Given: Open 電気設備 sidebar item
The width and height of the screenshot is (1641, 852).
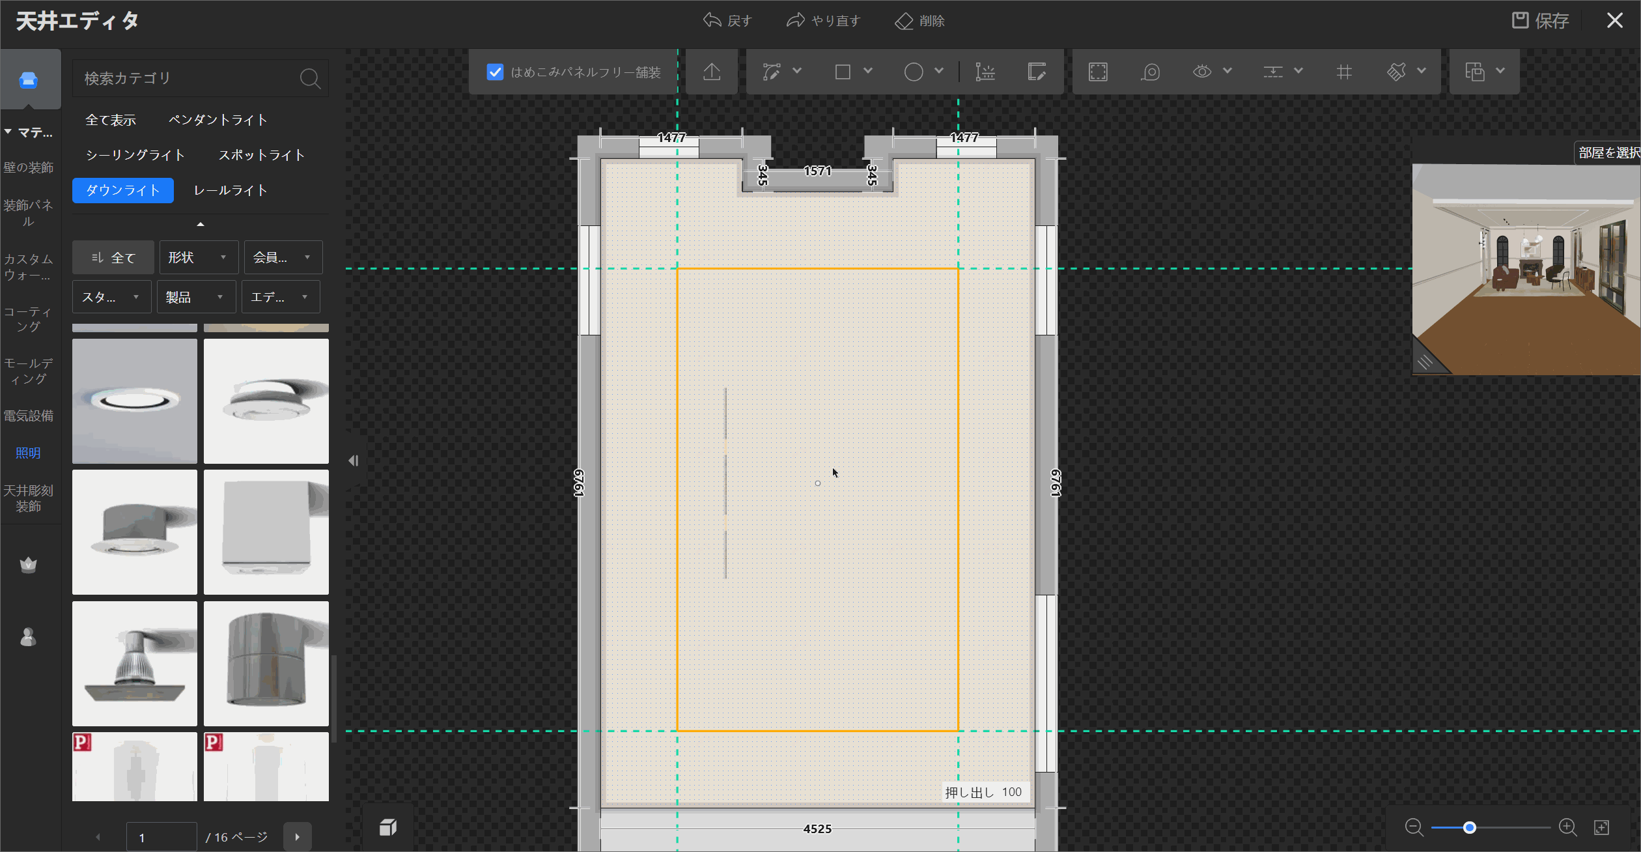Looking at the screenshot, I should tap(29, 416).
